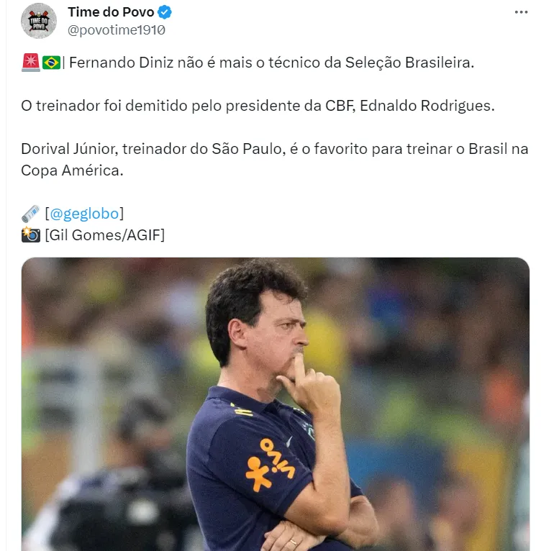
Task: Click the sentence mentioning Ednaldo Rodrigues
Action: 258,106
